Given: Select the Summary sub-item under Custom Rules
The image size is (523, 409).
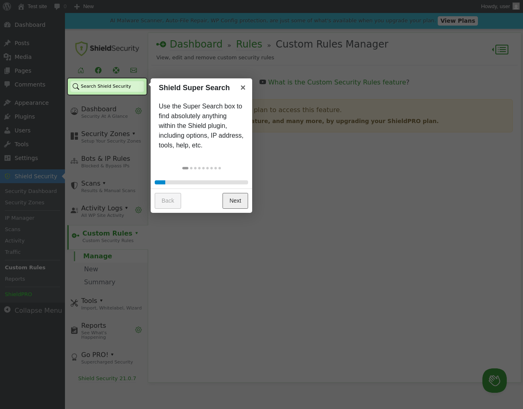Looking at the screenshot, I should (x=99, y=282).
